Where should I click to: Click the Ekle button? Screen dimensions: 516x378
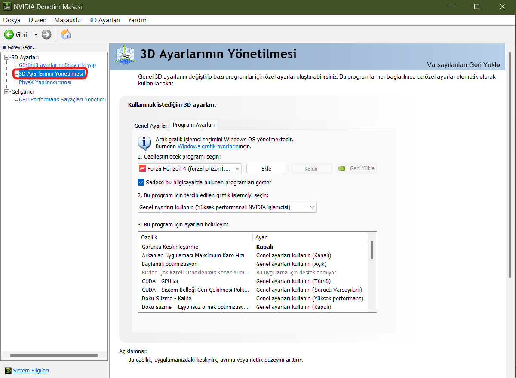click(x=266, y=168)
